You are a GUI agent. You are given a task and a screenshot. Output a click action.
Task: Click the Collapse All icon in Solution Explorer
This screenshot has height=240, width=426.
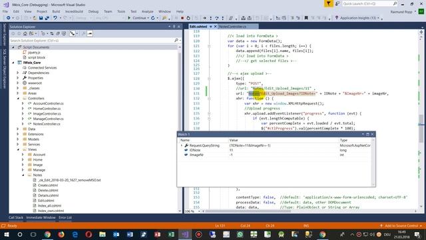point(58,33)
